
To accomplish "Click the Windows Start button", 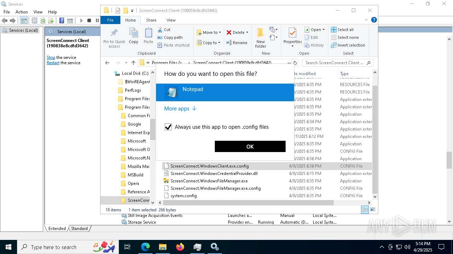I will (8, 247).
